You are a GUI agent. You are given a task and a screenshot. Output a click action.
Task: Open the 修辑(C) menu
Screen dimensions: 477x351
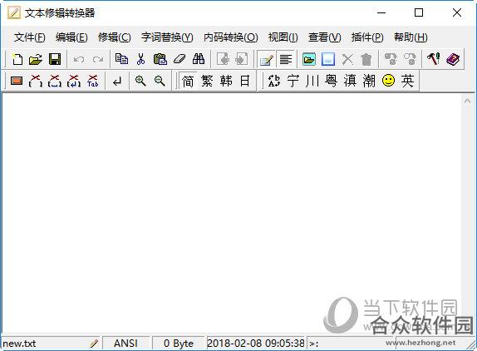[x=115, y=37]
